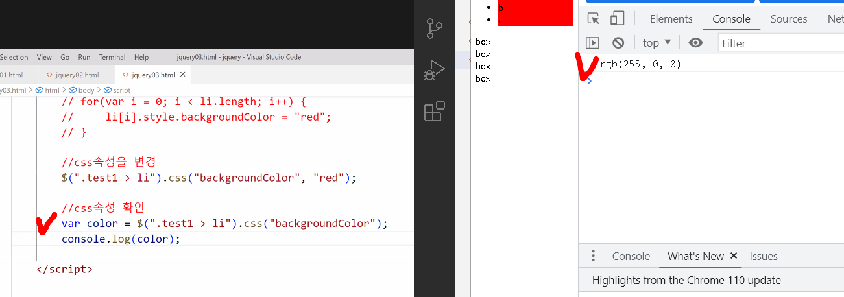844x297 pixels.
Task: Switch to DevTools Elements tab
Action: (x=671, y=19)
